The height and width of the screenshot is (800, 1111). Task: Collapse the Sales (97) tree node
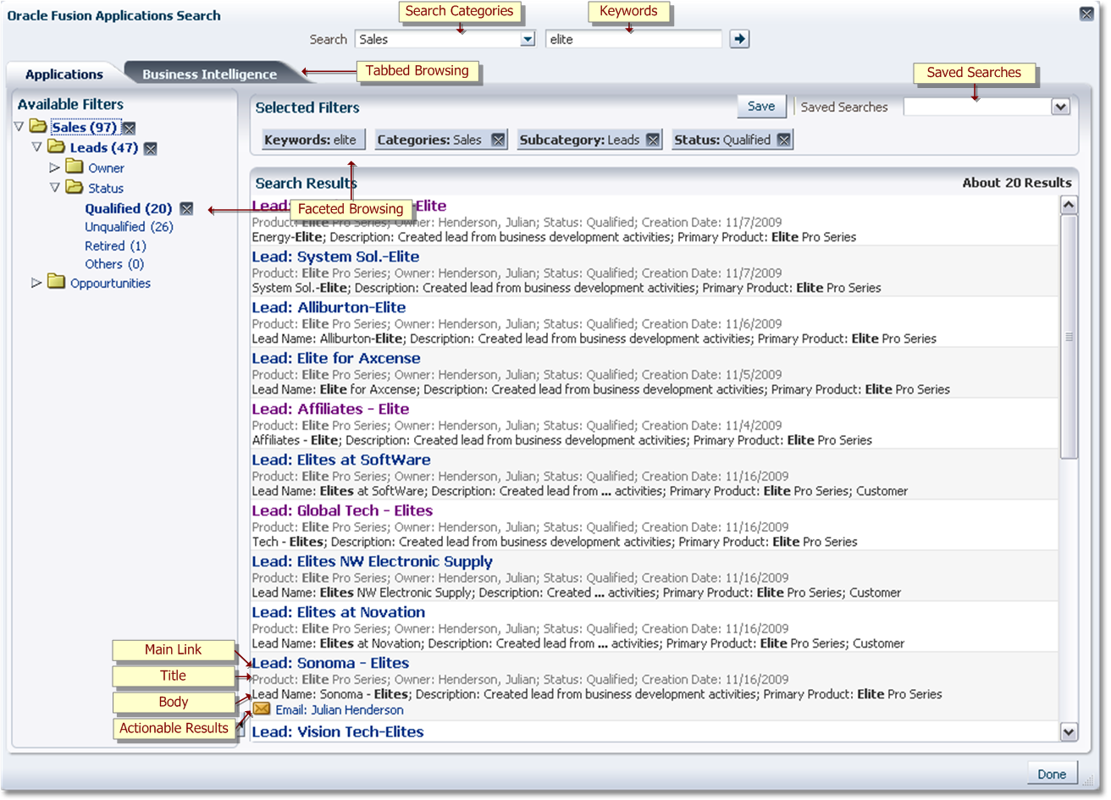click(x=19, y=127)
